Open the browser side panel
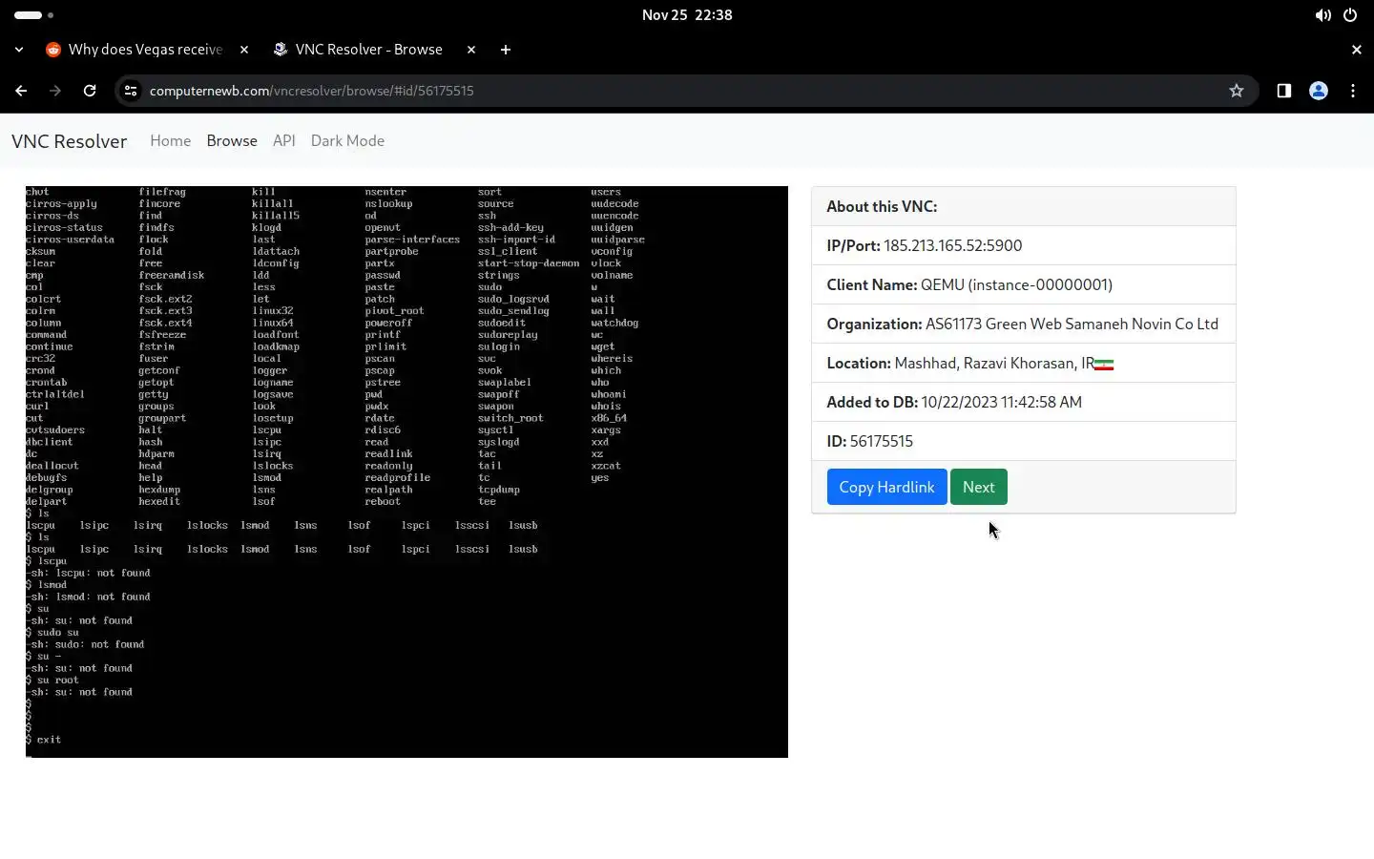 pos(1284,91)
